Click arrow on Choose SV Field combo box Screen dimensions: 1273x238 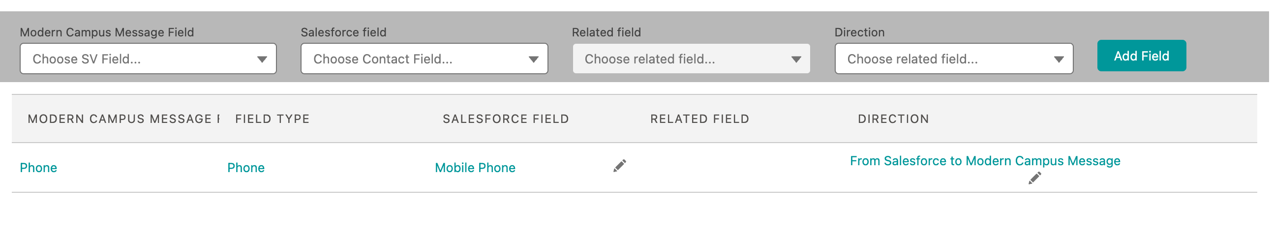pos(262,59)
